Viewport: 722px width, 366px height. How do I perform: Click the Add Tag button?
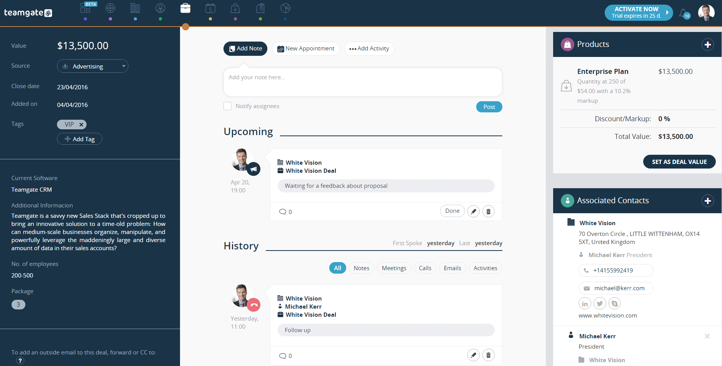coord(80,139)
